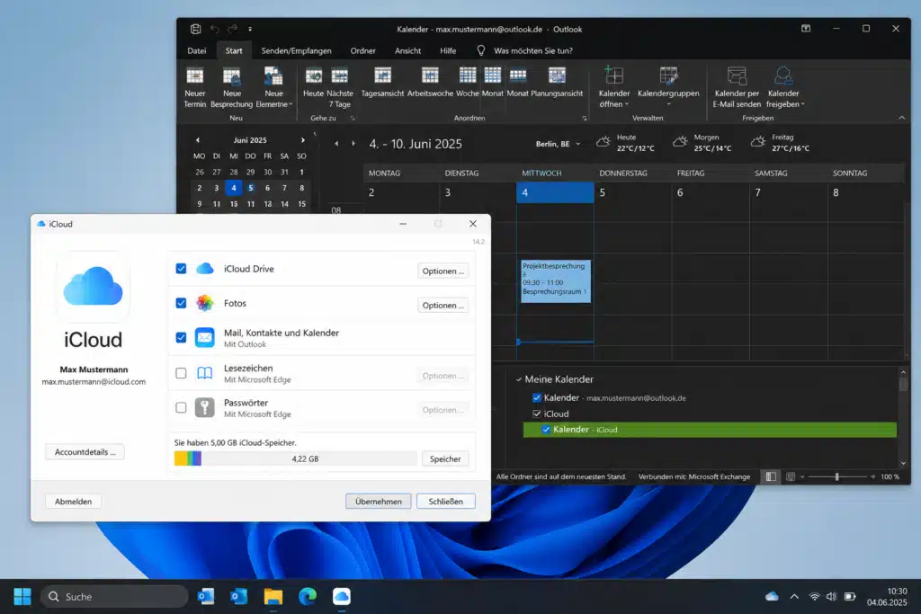The image size is (921, 614).
Task: Switch to reading view icon in Outlook status bar
Action: pos(791,476)
